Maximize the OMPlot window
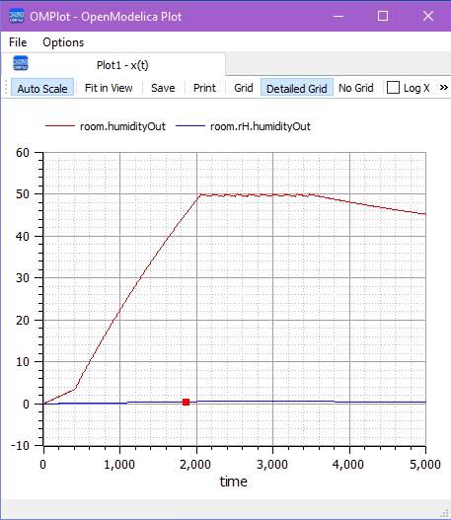This screenshot has width=451, height=520. (383, 16)
